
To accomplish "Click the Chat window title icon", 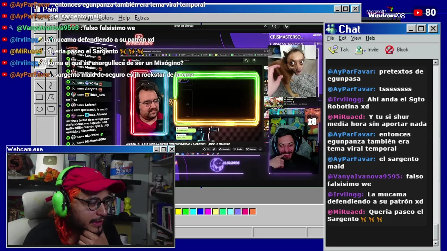I will (x=331, y=29).
